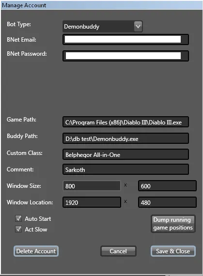Edit the window location X value 1920
This screenshot has height=276, width=203.
pos(92,202)
